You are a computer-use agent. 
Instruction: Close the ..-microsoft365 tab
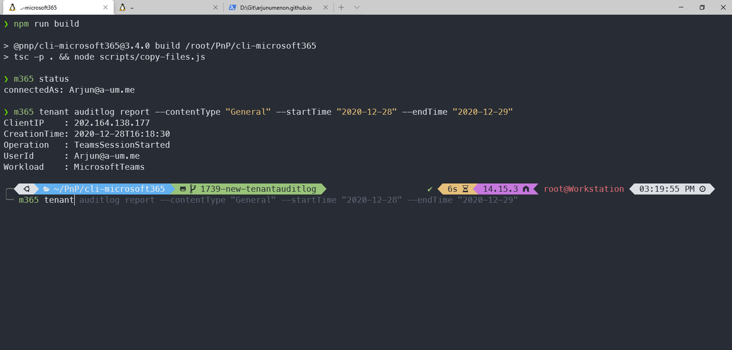coord(105,7)
